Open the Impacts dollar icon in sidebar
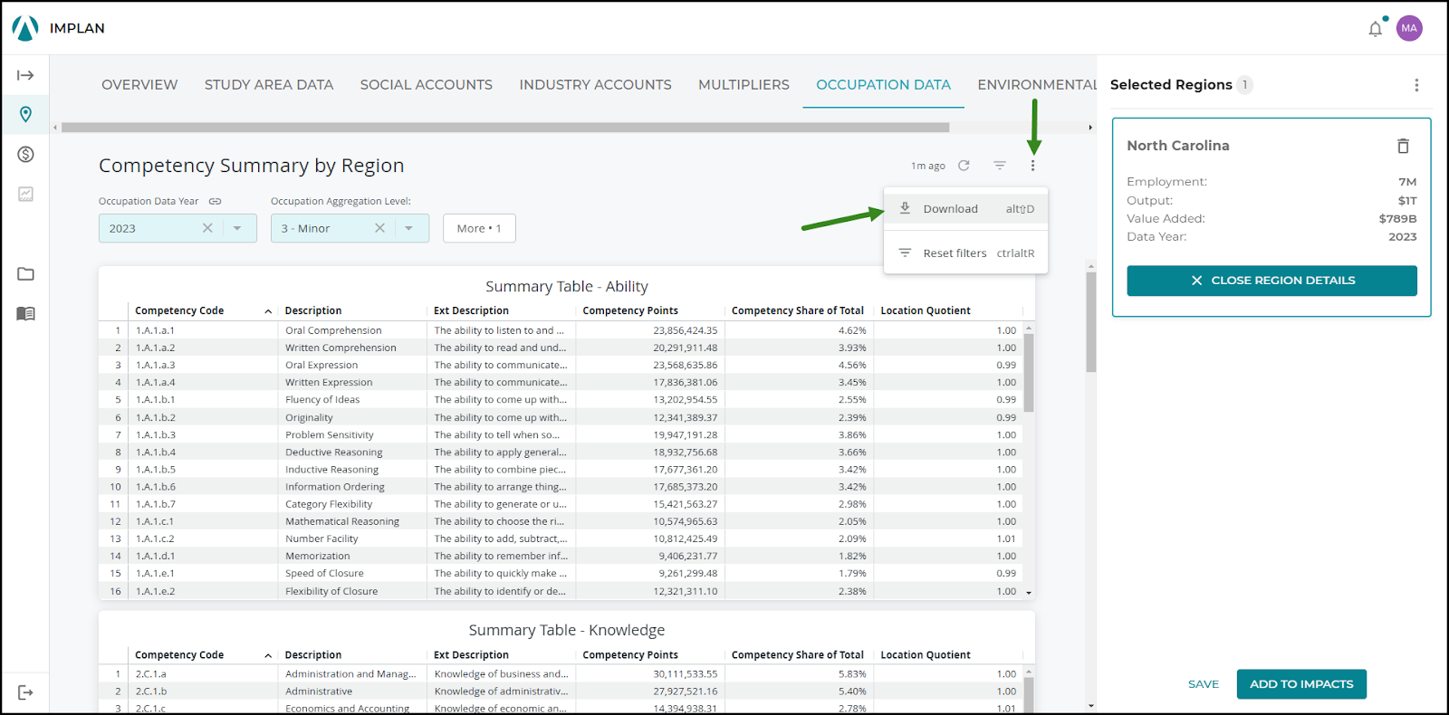 [25, 154]
